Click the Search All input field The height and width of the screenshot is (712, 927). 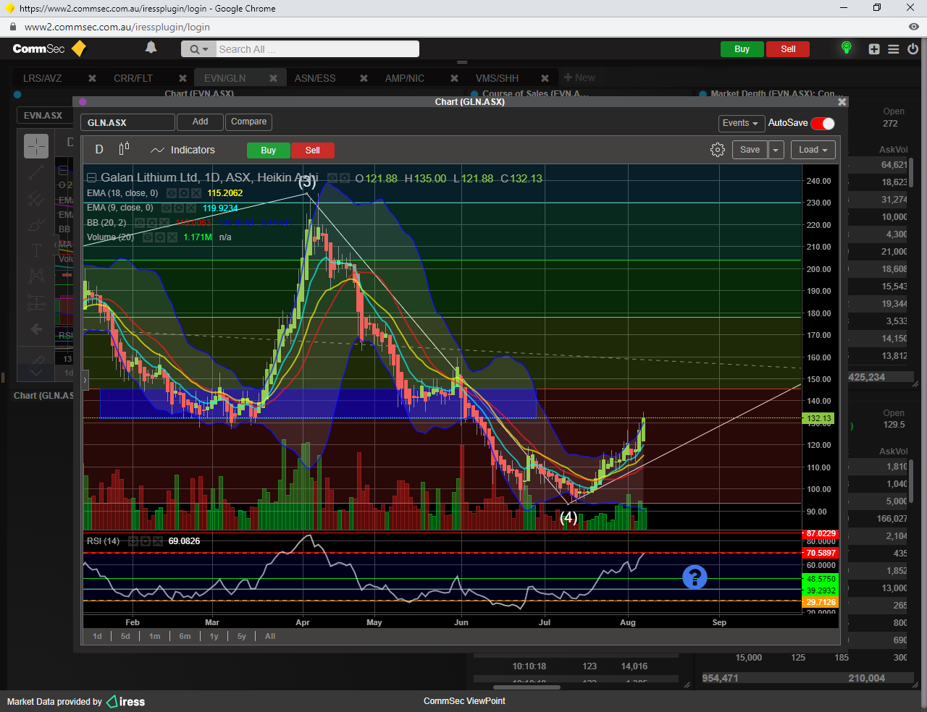click(317, 49)
